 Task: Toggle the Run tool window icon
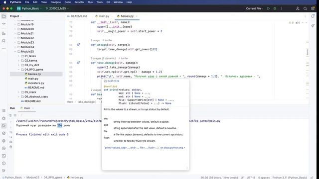coord(3,126)
